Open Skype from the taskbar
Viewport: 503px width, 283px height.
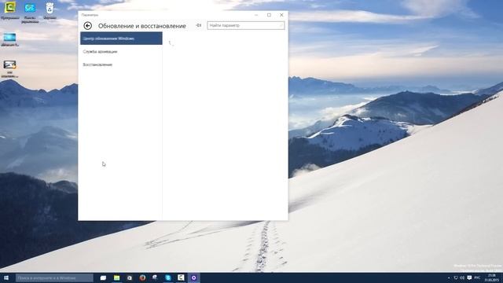168,277
